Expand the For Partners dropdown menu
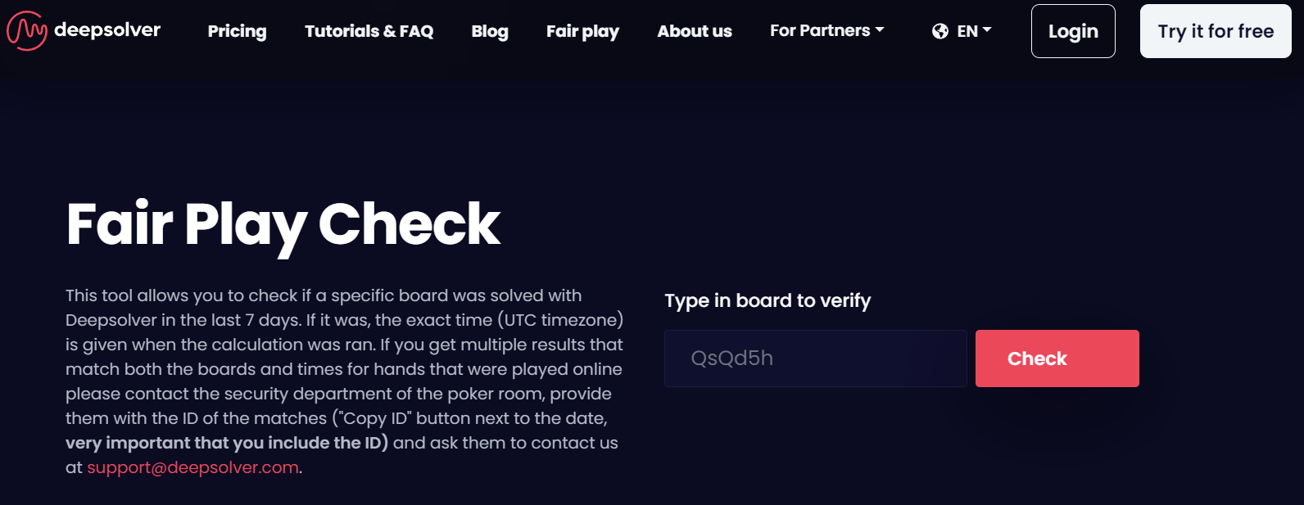 [820, 31]
